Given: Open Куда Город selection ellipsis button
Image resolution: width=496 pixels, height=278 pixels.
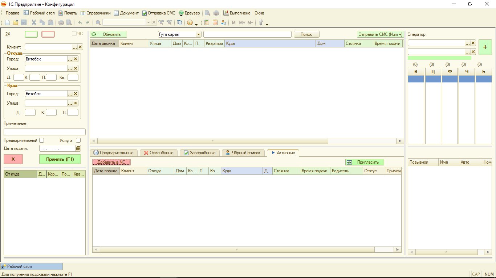Looking at the screenshot, I should tap(70, 94).
